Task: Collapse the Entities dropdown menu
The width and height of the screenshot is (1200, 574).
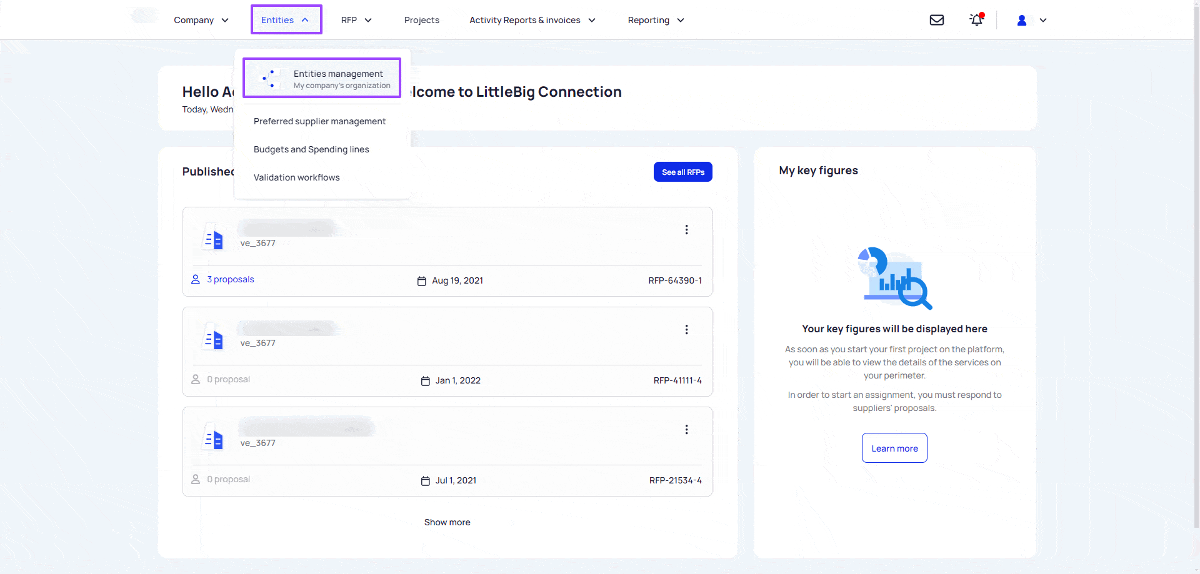Action: tap(286, 20)
